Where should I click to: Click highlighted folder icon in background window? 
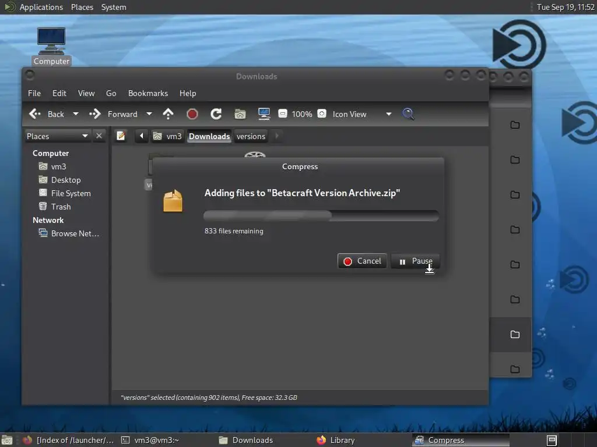click(515, 335)
